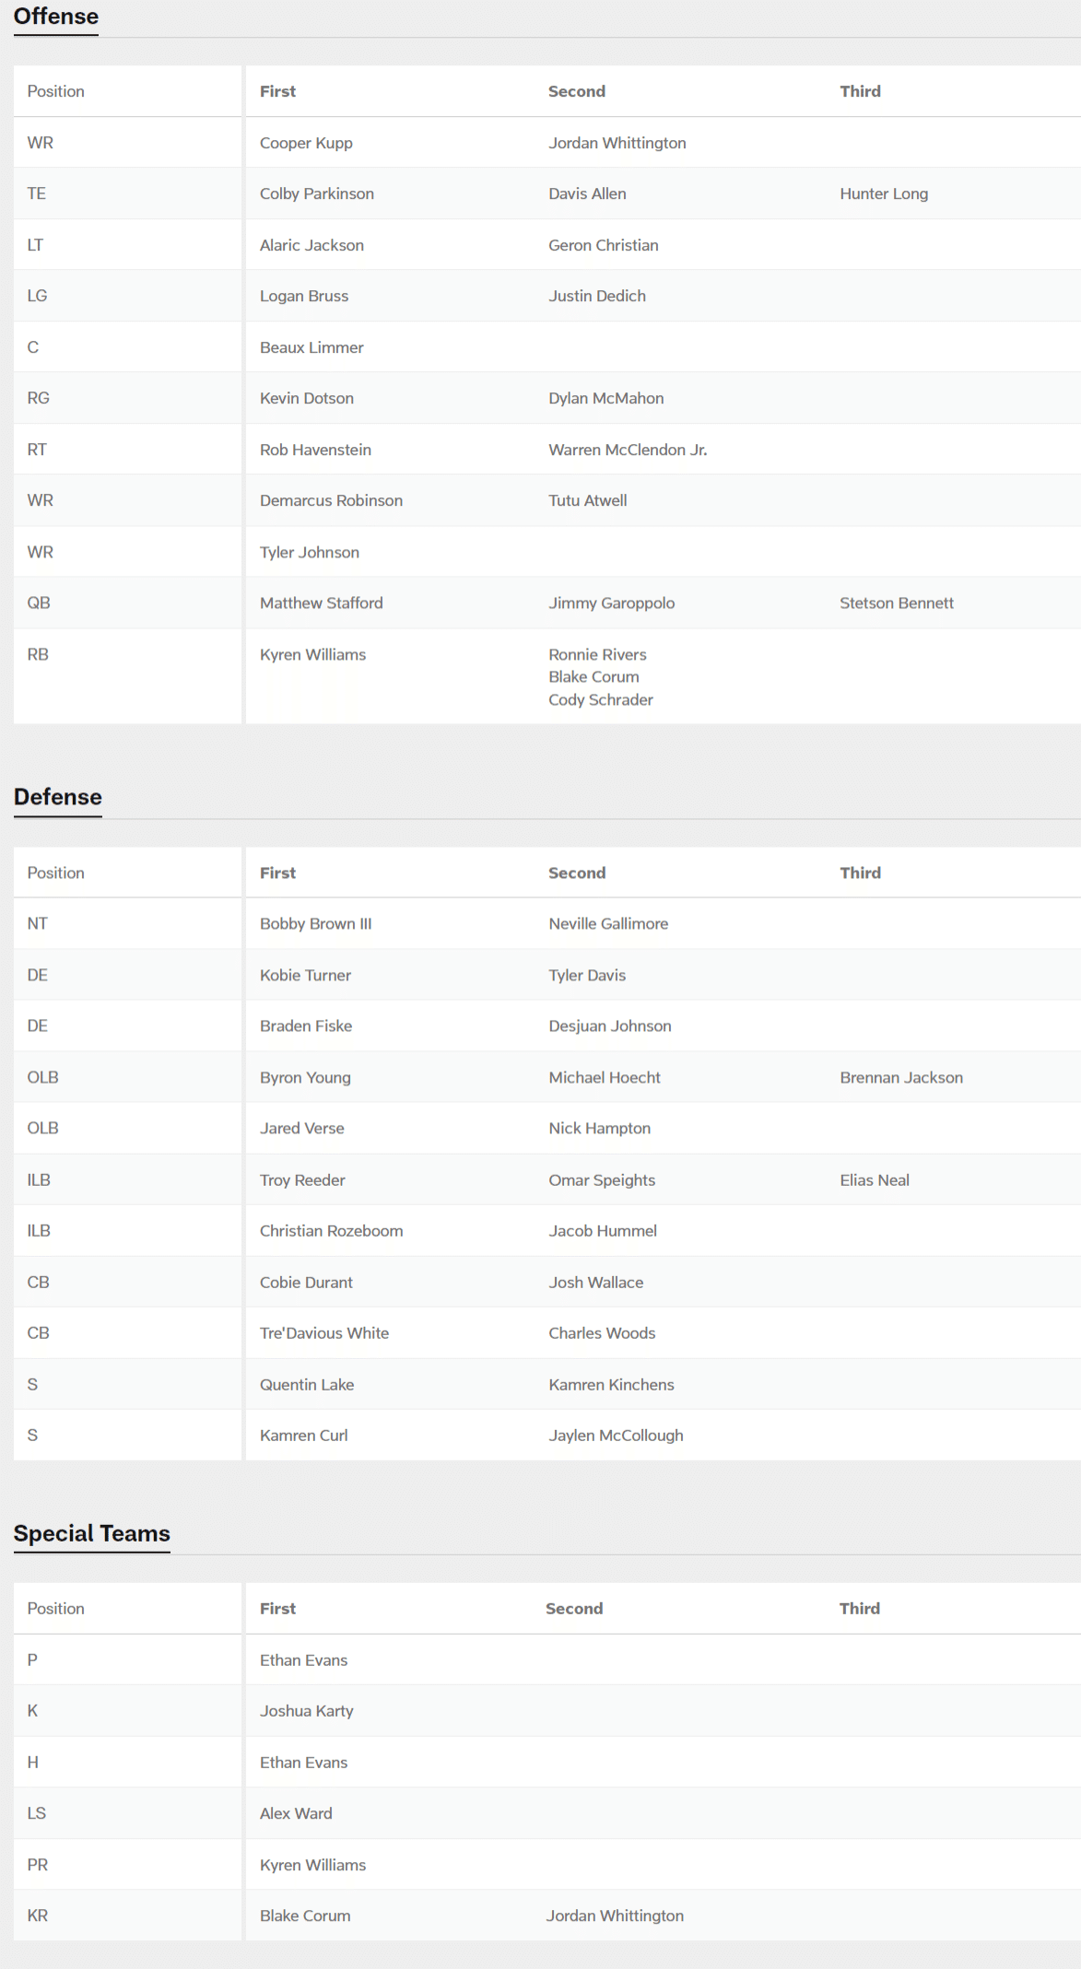Click tight end Colby Parkinson

point(316,193)
